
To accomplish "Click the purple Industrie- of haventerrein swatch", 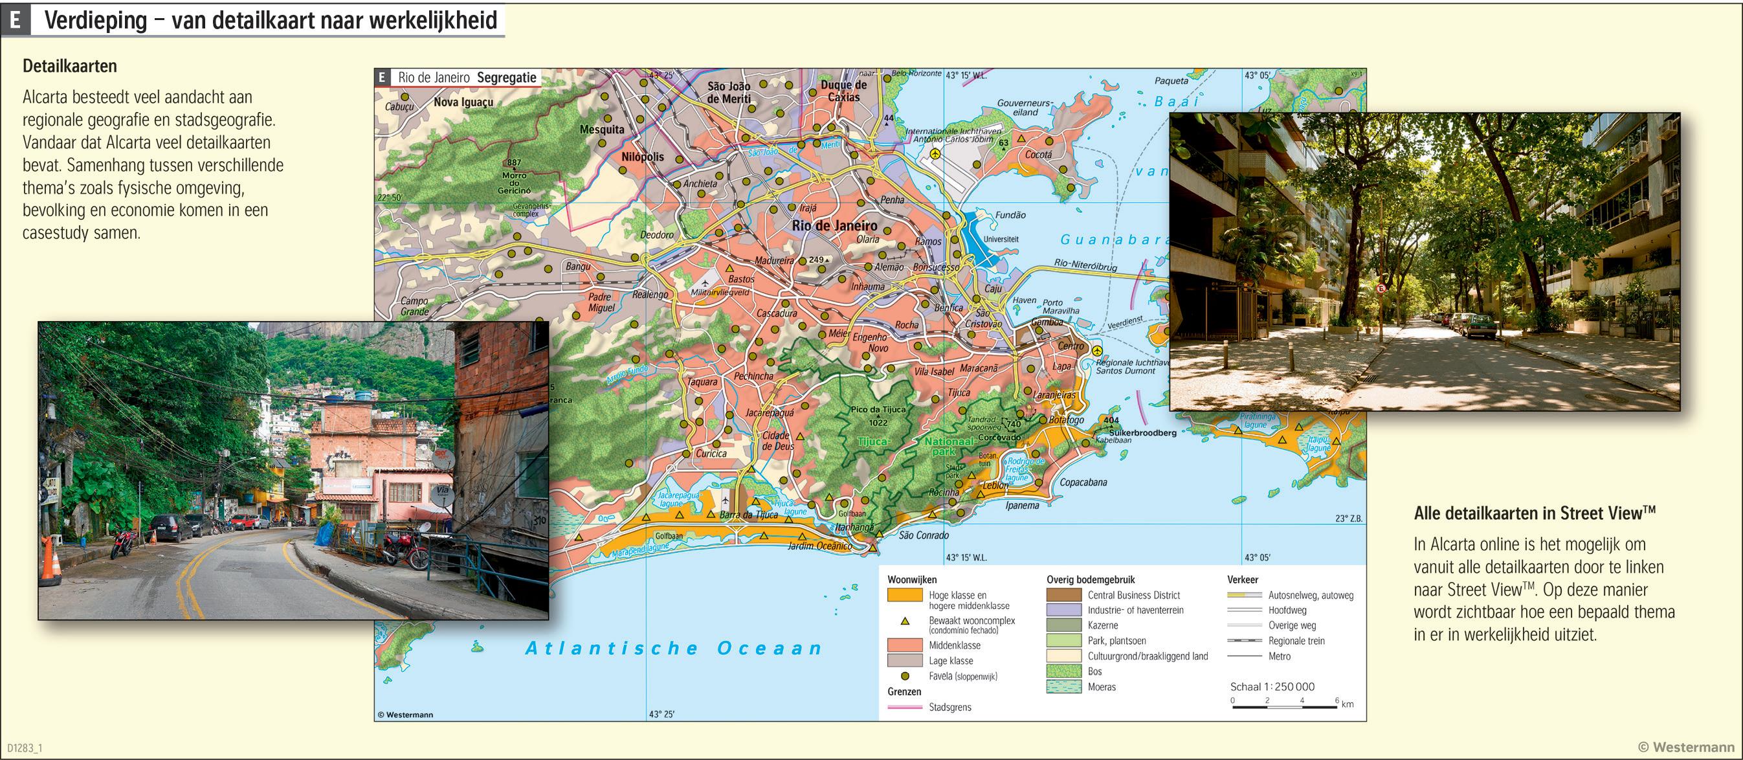I will click(x=1063, y=610).
